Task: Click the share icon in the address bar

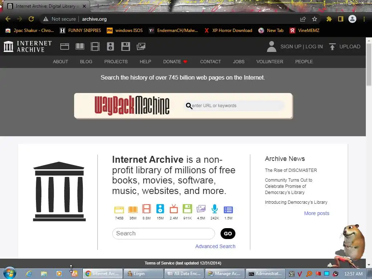Action: [303, 19]
